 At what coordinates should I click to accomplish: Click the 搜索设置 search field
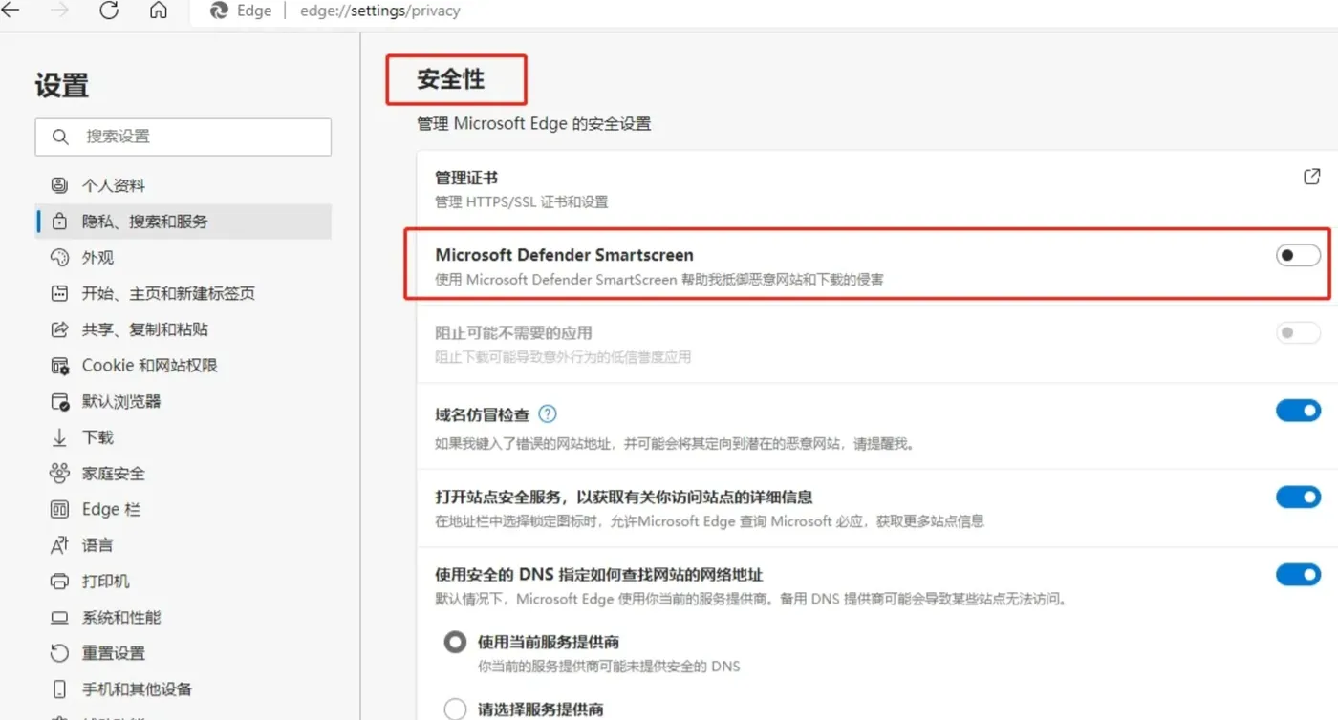(x=183, y=137)
